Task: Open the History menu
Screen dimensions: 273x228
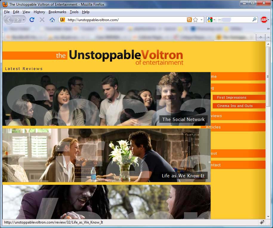Action: [39, 12]
